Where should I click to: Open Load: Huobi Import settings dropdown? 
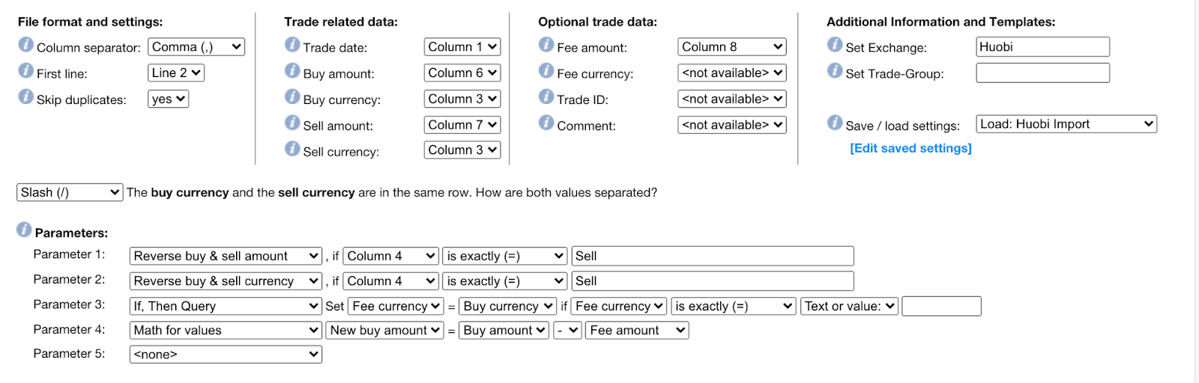point(1066,124)
